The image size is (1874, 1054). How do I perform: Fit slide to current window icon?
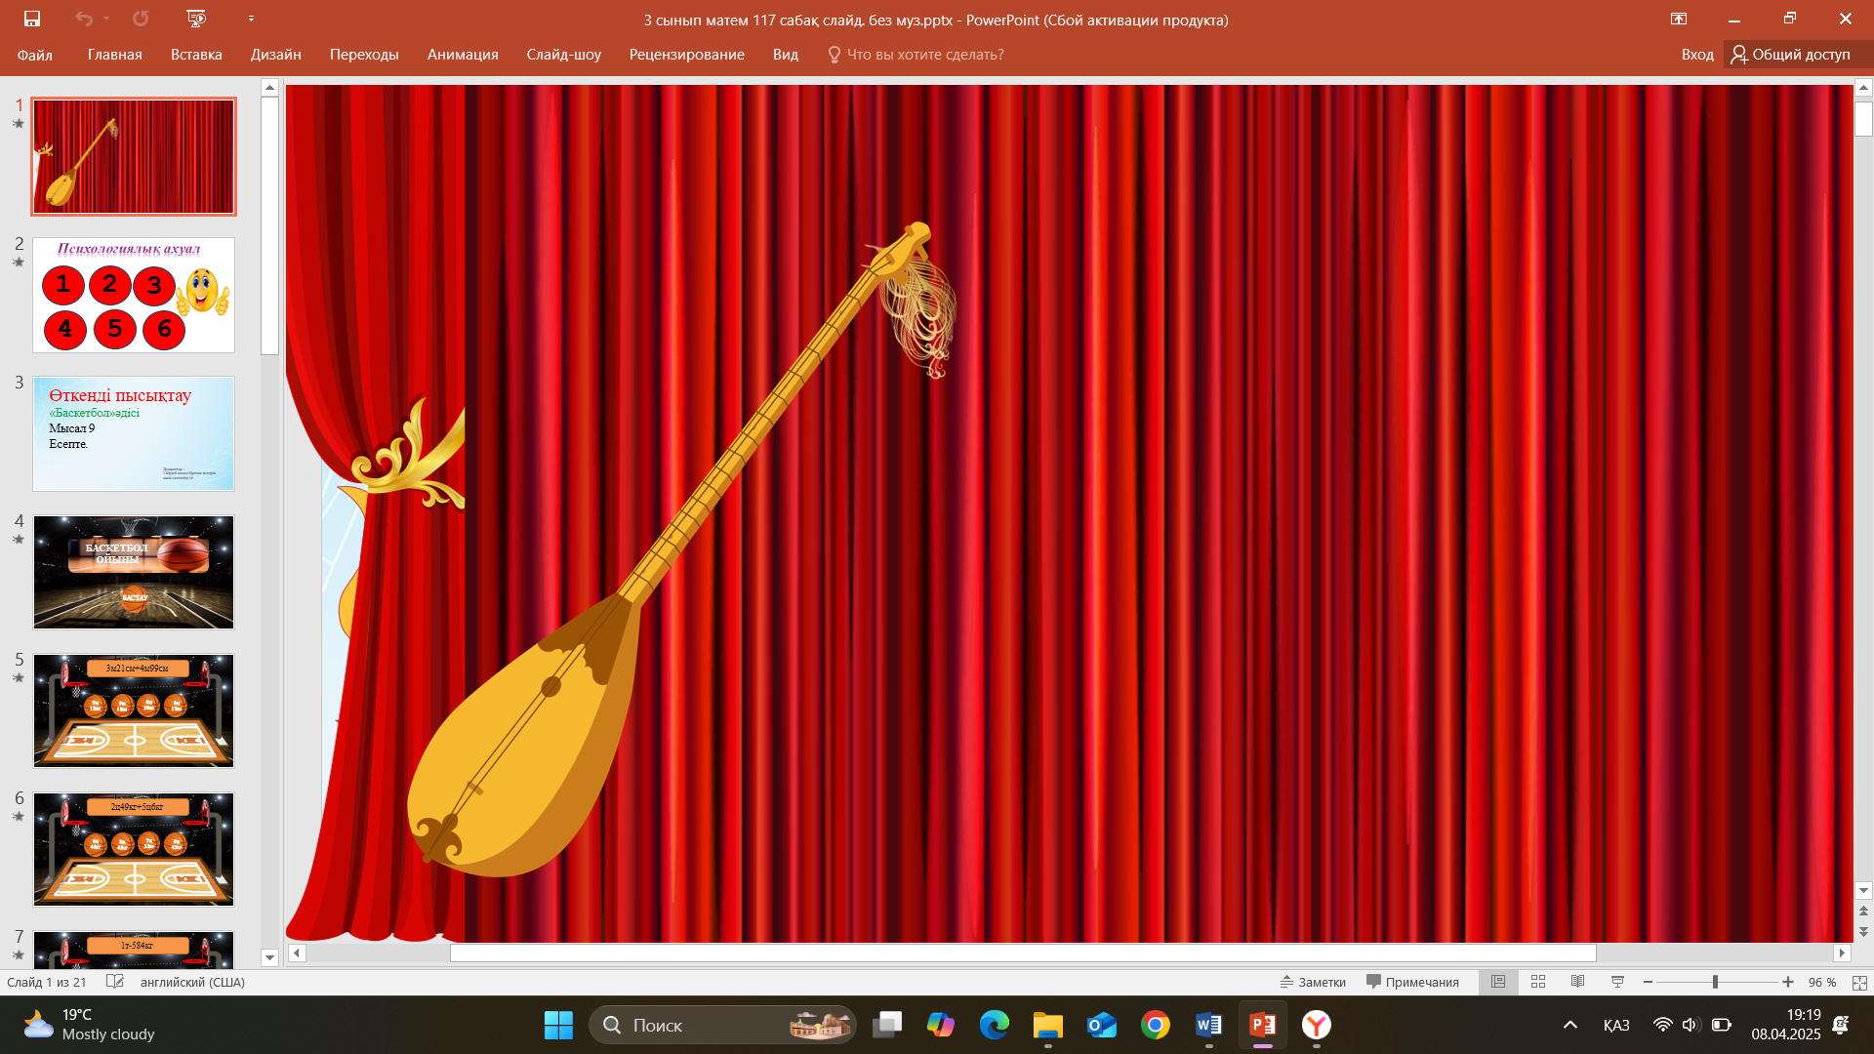pyautogui.click(x=1859, y=983)
